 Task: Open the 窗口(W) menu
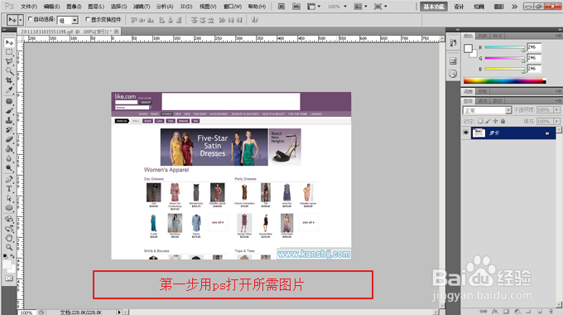pos(233,7)
